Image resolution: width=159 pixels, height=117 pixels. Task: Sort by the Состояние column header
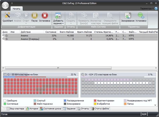(x=51, y=32)
